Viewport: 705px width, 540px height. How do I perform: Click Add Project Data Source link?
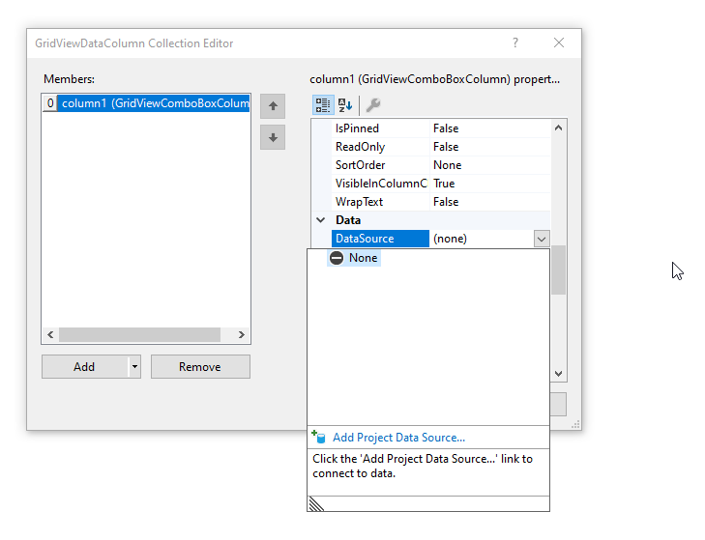pos(398,438)
